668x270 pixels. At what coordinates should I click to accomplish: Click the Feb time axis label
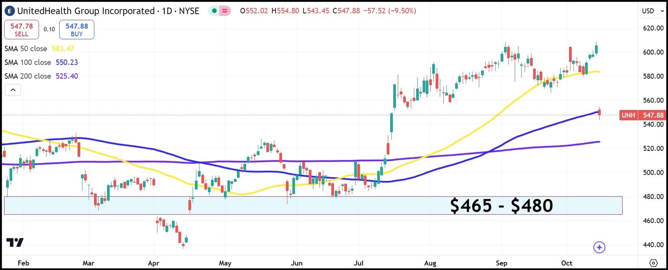pos(23,263)
